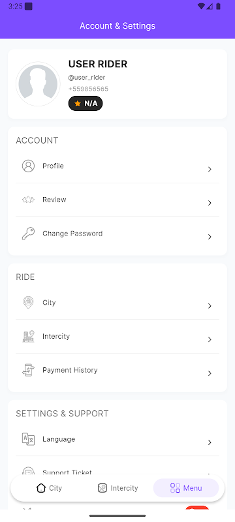235x522 pixels.
Task: Tap the Wi-Fi status bar icon
Action: tap(201, 7)
